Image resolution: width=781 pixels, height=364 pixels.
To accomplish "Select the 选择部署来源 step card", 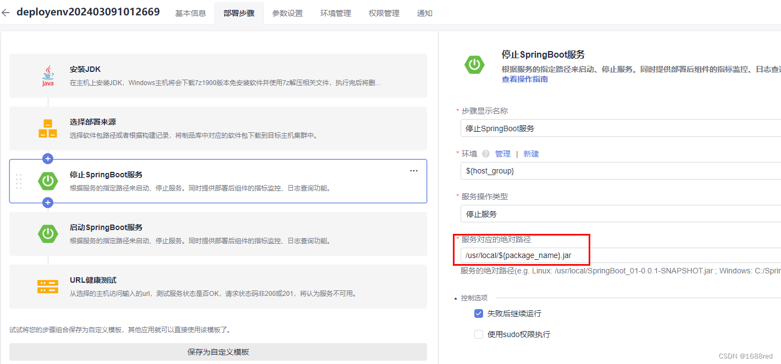I will pyautogui.click(x=218, y=128).
